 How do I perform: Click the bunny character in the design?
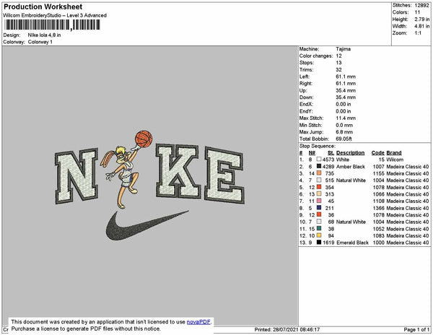[x=123, y=177]
